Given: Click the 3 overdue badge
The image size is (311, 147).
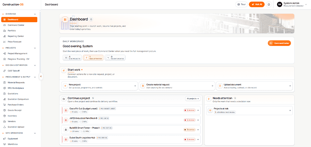Looking at the screenshot, I should [x=189, y=130].
